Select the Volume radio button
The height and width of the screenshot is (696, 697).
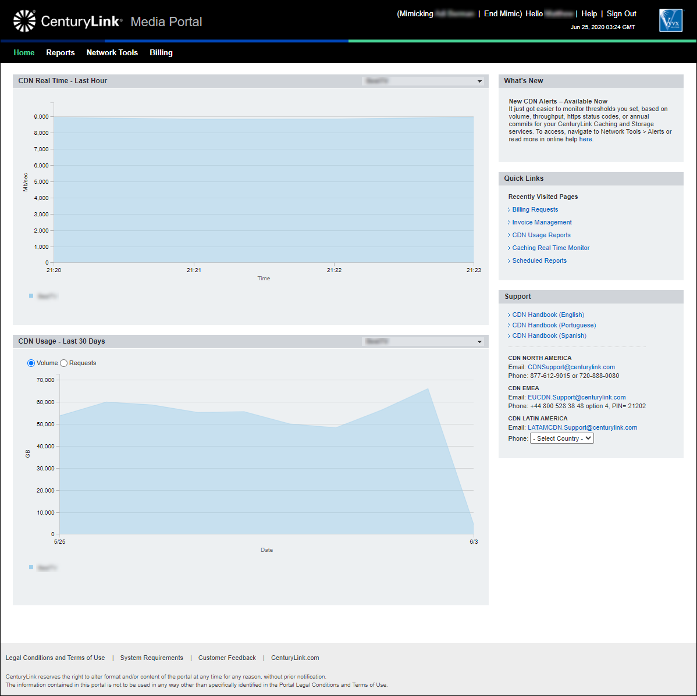coord(31,363)
